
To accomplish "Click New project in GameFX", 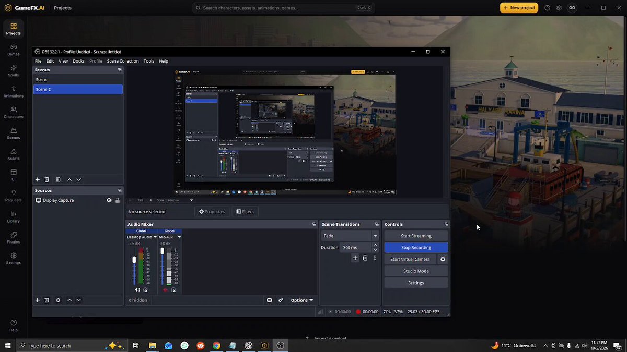I will [x=519, y=8].
